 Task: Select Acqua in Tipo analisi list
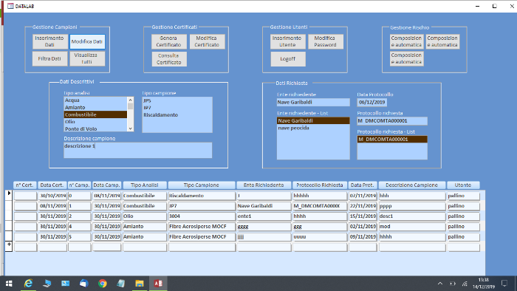tap(95, 100)
